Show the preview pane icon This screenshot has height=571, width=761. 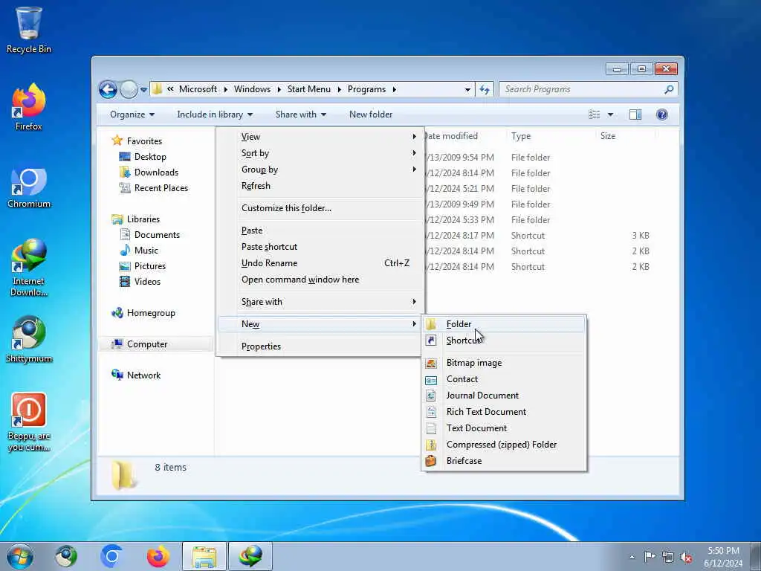(x=635, y=114)
